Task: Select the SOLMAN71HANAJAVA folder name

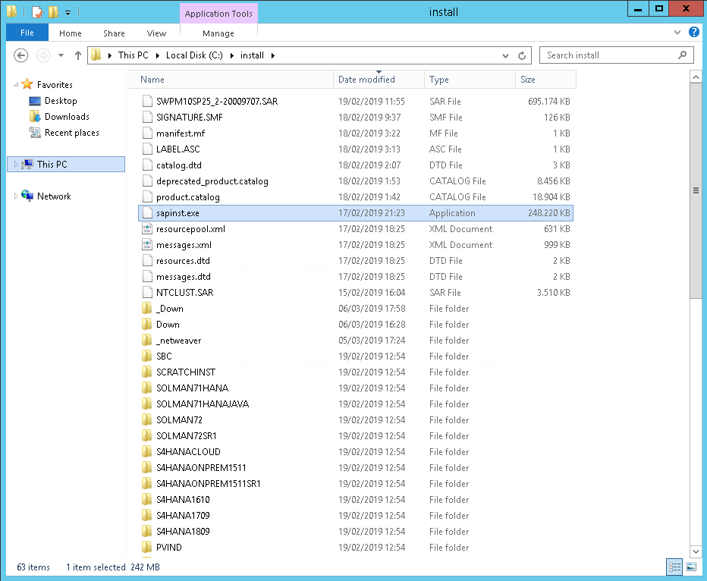Action: pyautogui.click(x=203, y=404)
